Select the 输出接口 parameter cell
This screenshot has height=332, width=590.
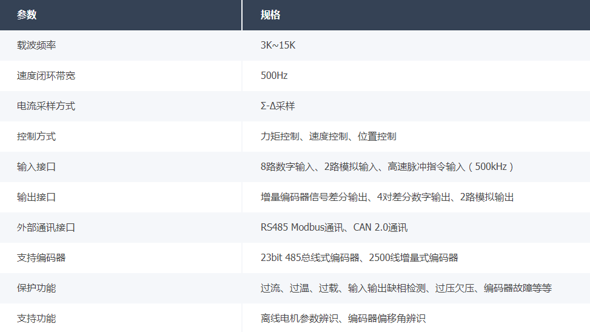click(x=121, y=197)
